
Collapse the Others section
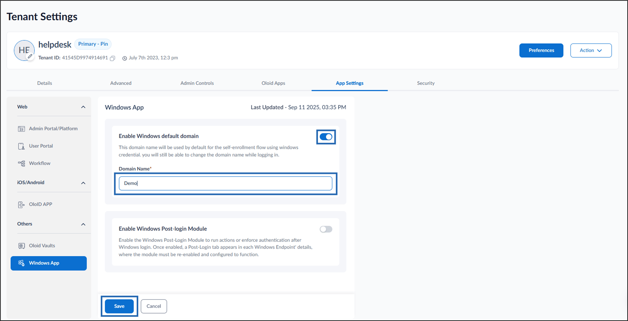[x=83, y=224]
